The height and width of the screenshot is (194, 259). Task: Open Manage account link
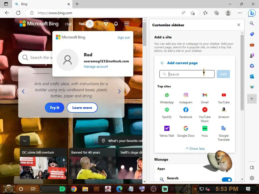point(96,66)
